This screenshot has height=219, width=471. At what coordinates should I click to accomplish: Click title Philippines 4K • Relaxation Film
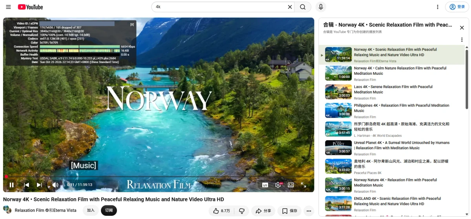[402, 108]
